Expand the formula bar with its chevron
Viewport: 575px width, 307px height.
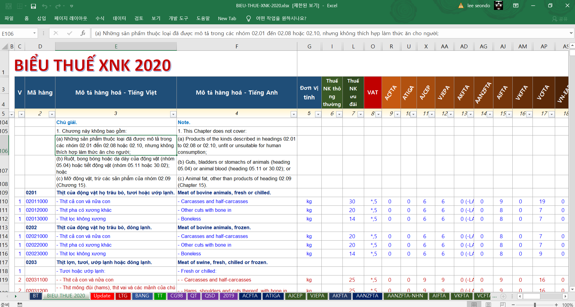571,33
